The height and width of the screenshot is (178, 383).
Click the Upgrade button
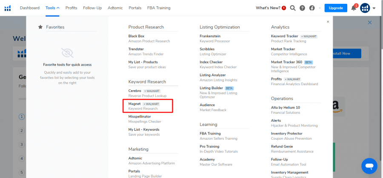tap(336, 8)
